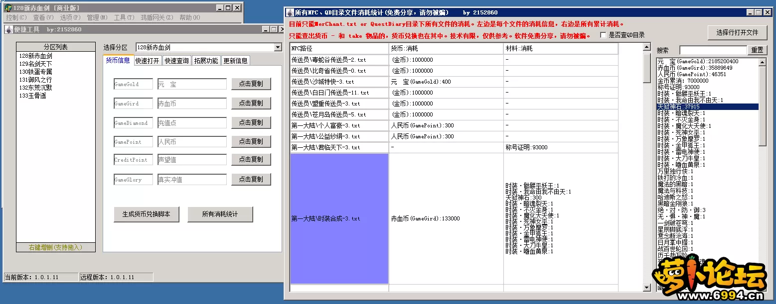Click the 真实冲值 name field
Image resolution: width=776 pixels, height=304 pixels.
point(192,180)
